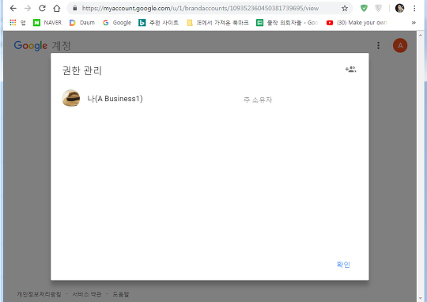
Task: Click the browser forward arrow
Action: click(x=28, y=8)
